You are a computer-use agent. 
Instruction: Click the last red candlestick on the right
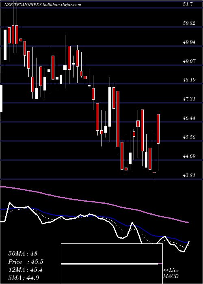(158, 129)
